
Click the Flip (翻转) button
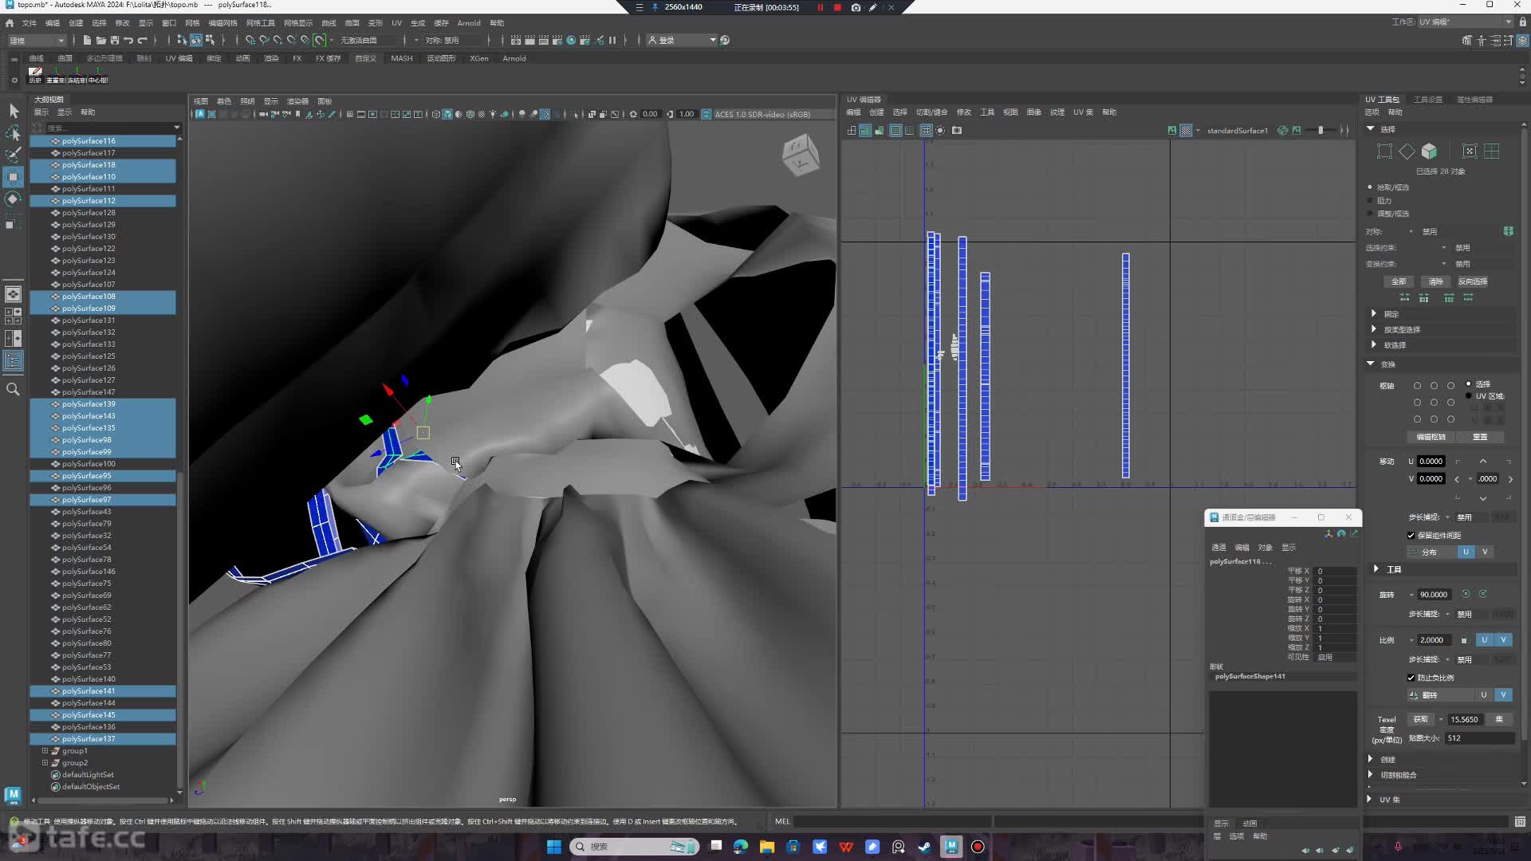pyautogui.click(x=1440, y=695)
